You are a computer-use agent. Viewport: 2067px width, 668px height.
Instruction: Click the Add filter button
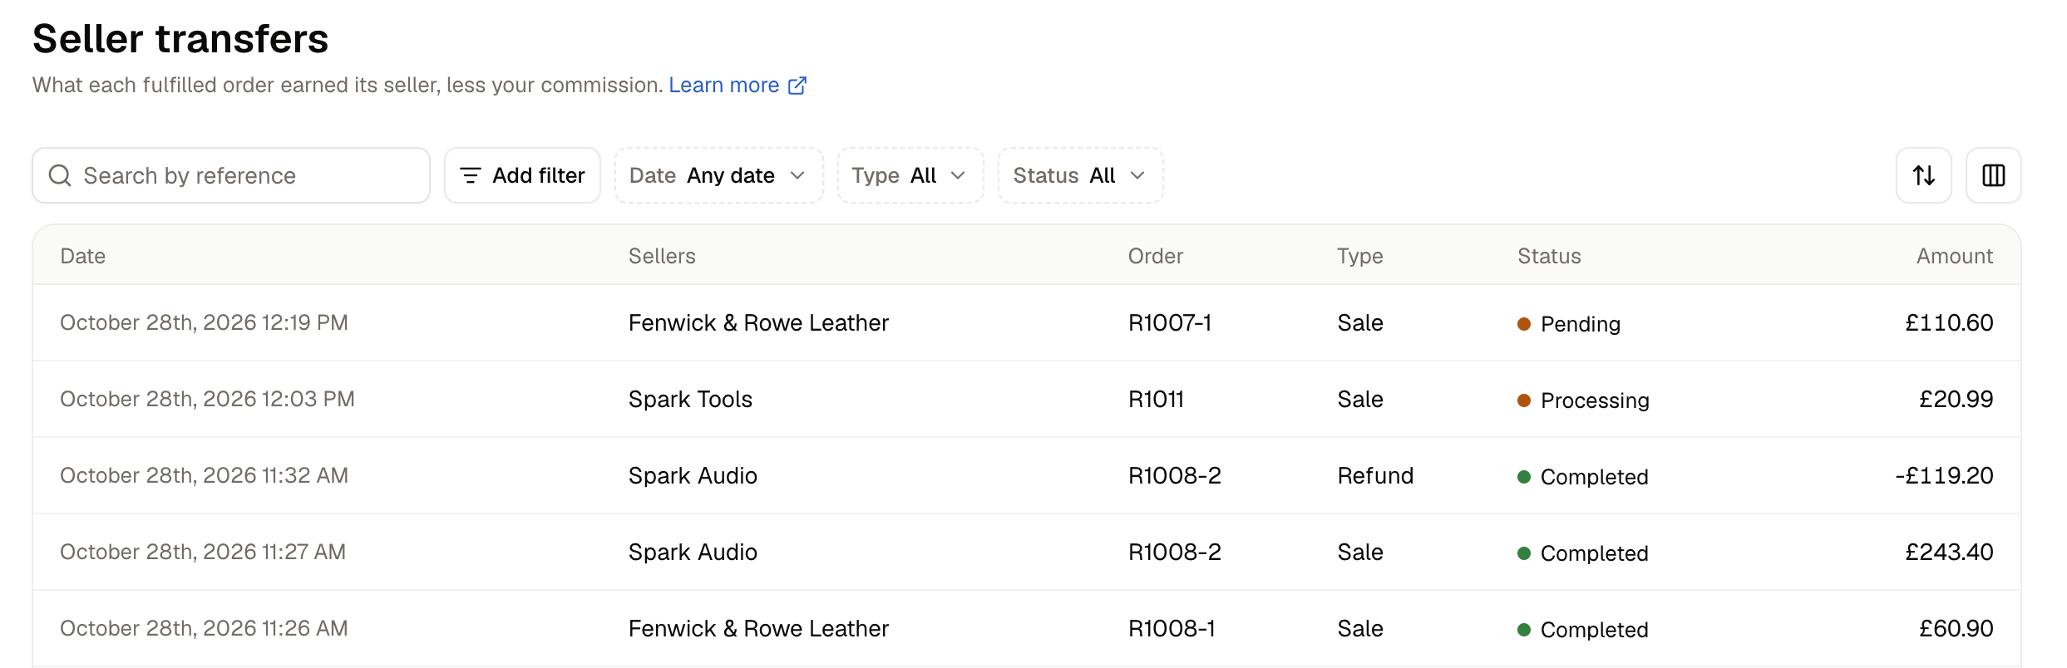pos(522,175)
